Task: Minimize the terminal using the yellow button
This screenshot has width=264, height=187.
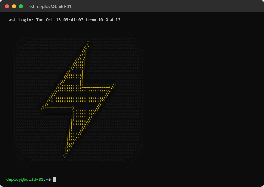Action: coord(14,6)
